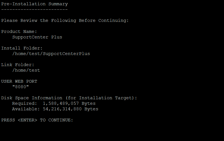This screenshot has height=141, width=224.
Task: Click the 'Required:' label
Action: click(x=24, y=103)
